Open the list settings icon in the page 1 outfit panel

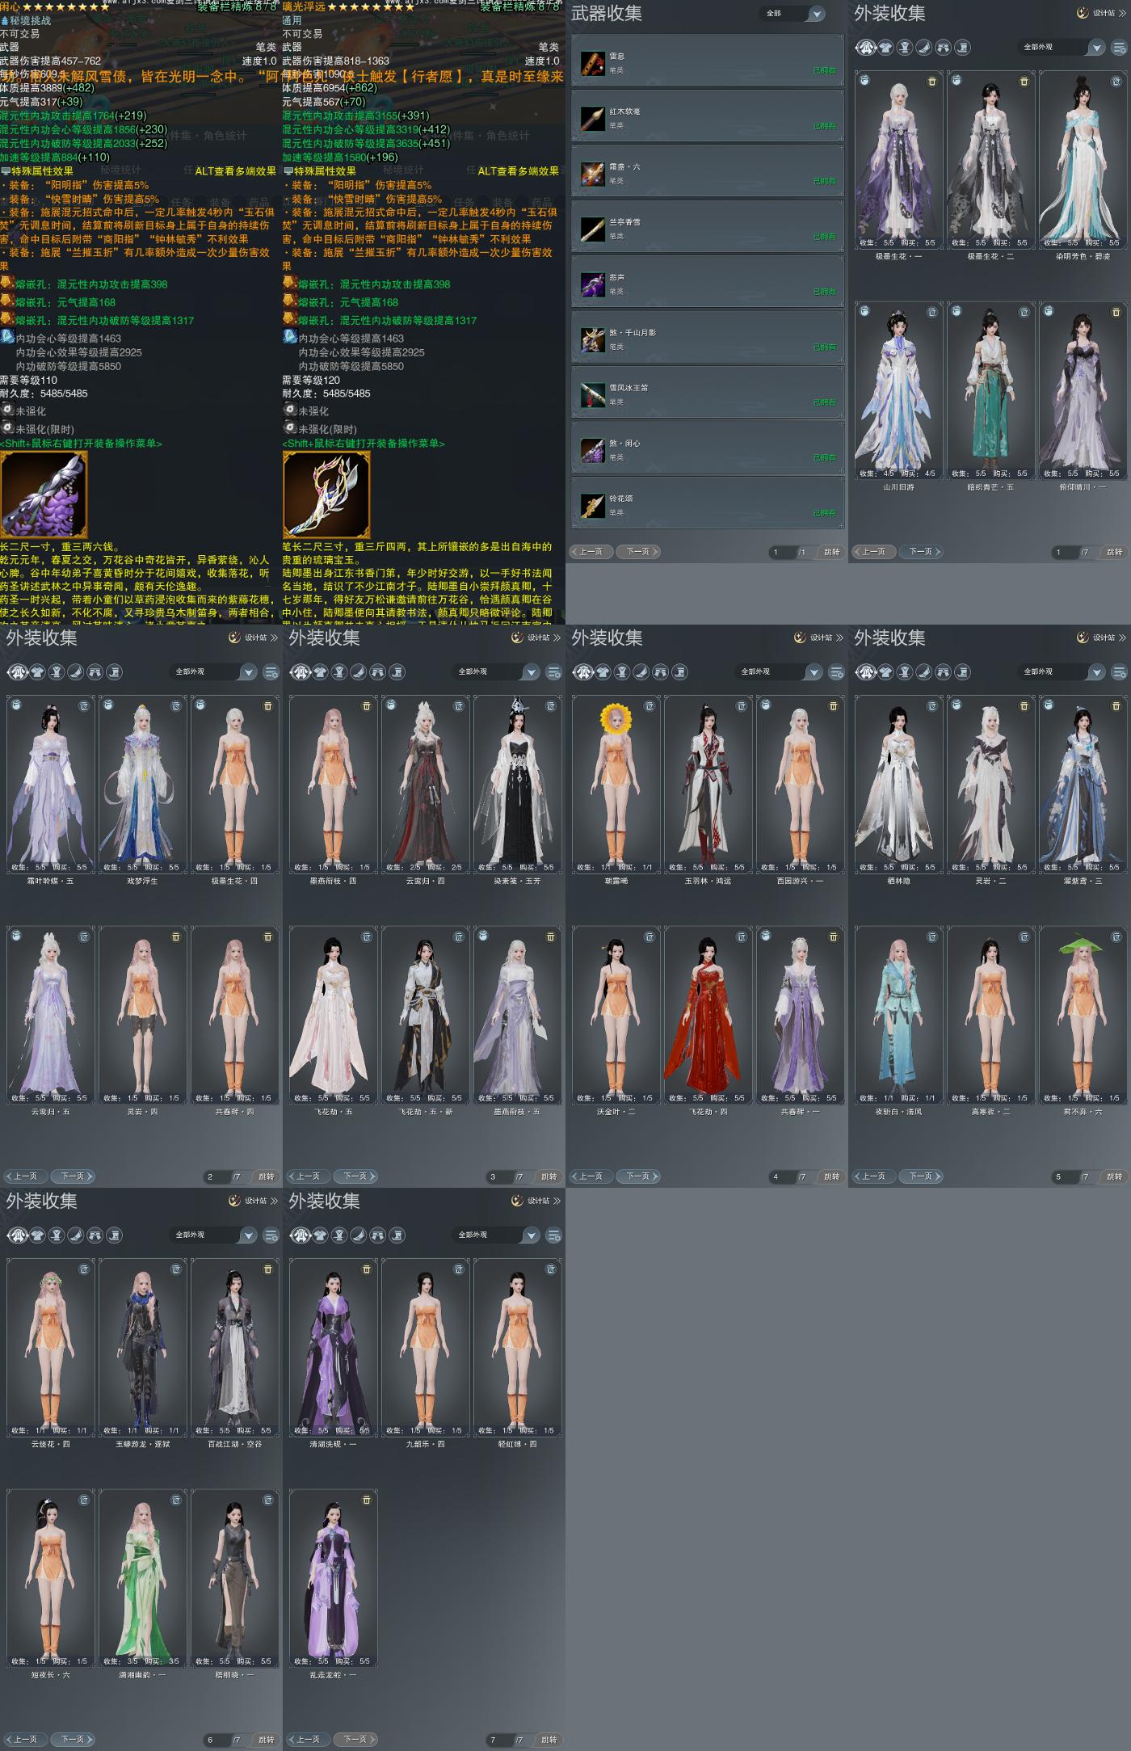pyautogui.click(x=1119, y=48)
